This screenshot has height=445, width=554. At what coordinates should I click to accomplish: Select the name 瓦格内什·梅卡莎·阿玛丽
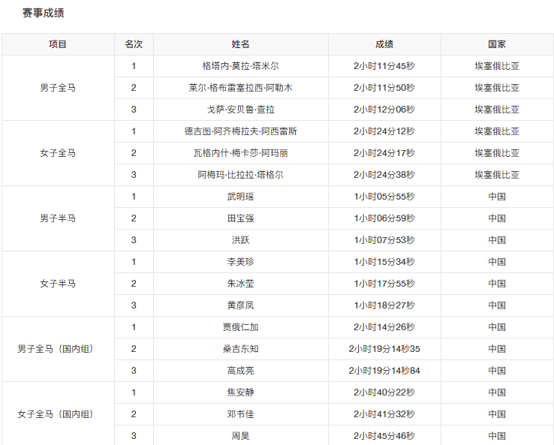241,153
